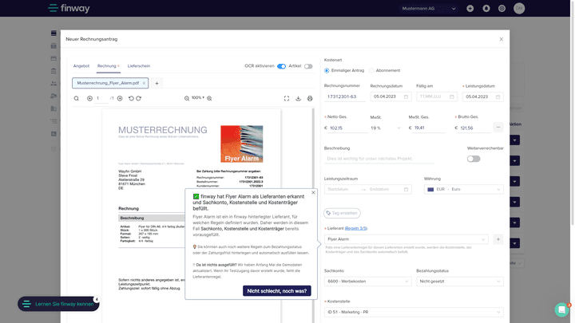Viewport: 575px width, 323px height.
Task: Zoom in on the PDF document
Action: click(209, 98)
